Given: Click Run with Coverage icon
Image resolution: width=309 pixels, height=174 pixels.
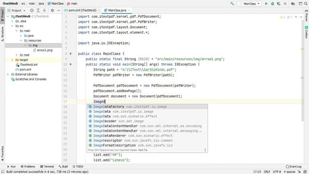Looking at the screenshot, I should (279, 3).
